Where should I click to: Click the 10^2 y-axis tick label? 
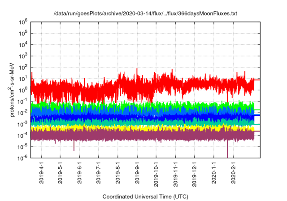tap(23, 67)
